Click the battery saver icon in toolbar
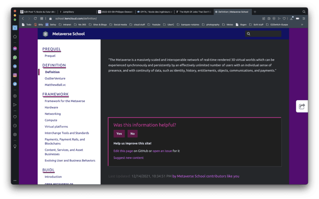This screenshot has height=199, width=319. coord(298,18)
